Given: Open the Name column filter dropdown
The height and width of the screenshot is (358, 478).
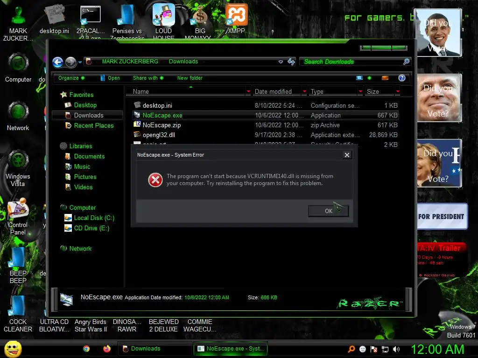Looking at the screenshot, I should click(x=248, y=92).
